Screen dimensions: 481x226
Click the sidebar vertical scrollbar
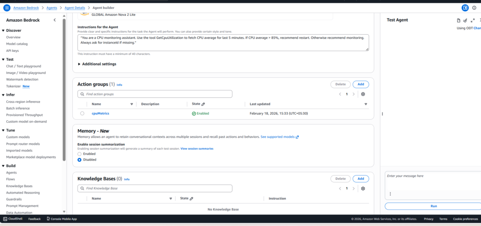click(64, 94)
